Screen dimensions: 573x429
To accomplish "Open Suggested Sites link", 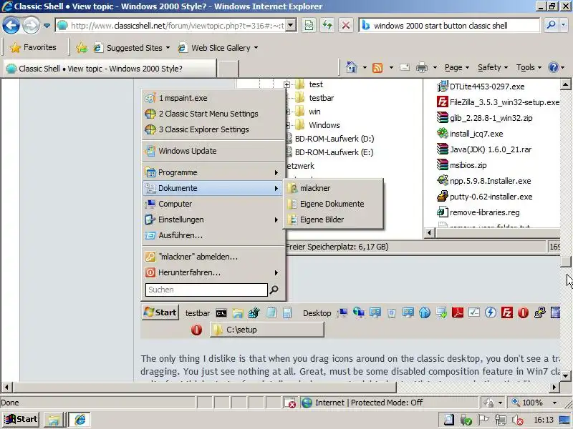I will [x=132, y=48].
